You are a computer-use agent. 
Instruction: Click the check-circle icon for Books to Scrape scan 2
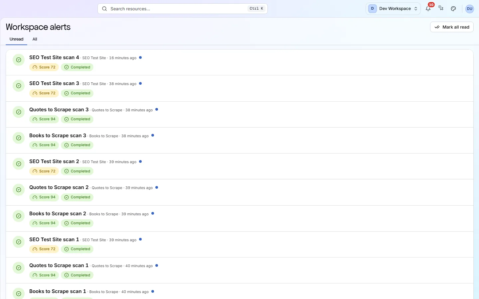pyautogui.click(x=19, y=216)
